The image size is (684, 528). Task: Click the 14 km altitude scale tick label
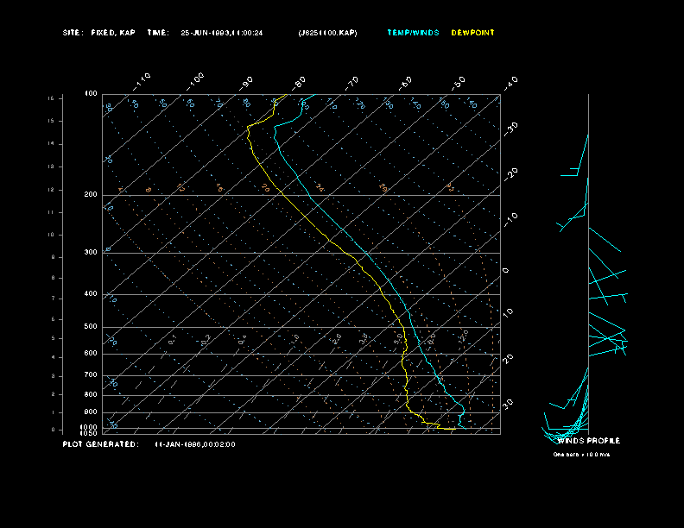[51, 143]
